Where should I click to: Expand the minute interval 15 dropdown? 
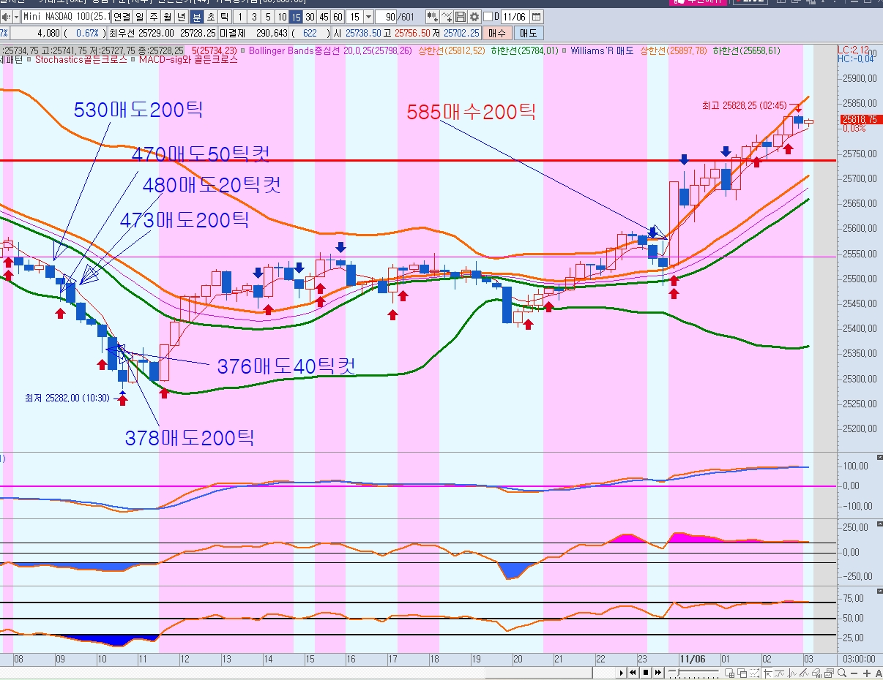tap(368, 17)
